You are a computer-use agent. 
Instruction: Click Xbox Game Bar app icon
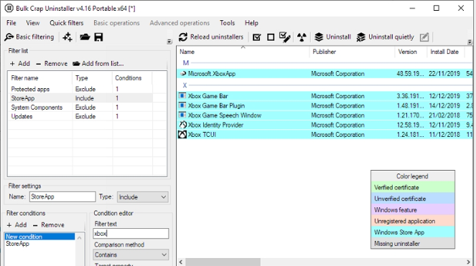click(x=182, y=96)
